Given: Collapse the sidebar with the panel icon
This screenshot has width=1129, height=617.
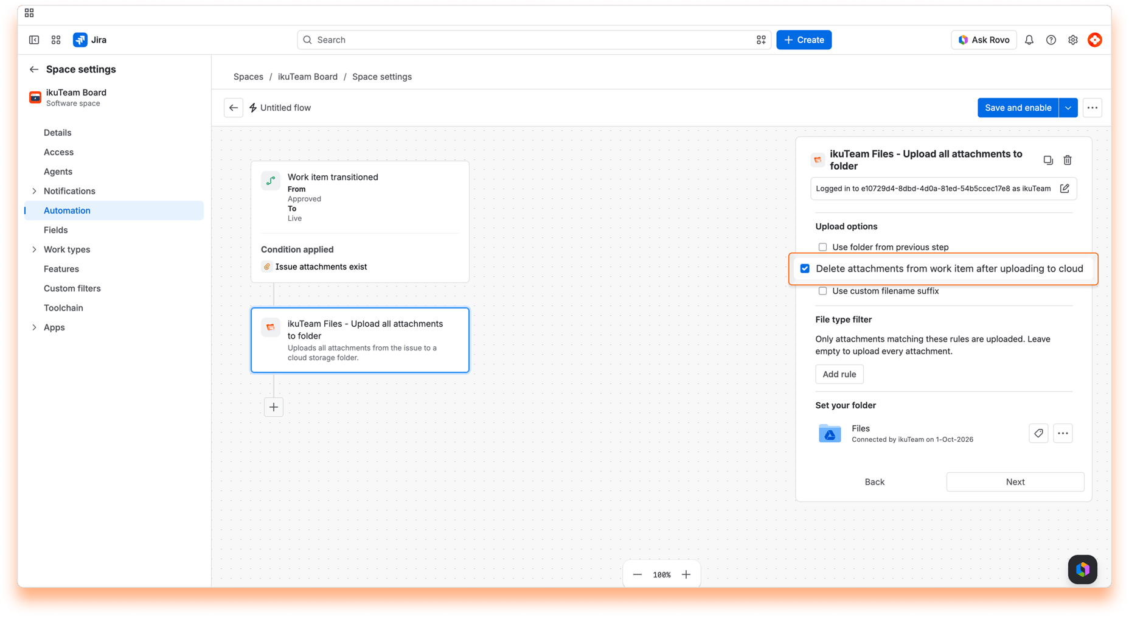Looking at the screenshot, I should point(34,40).
